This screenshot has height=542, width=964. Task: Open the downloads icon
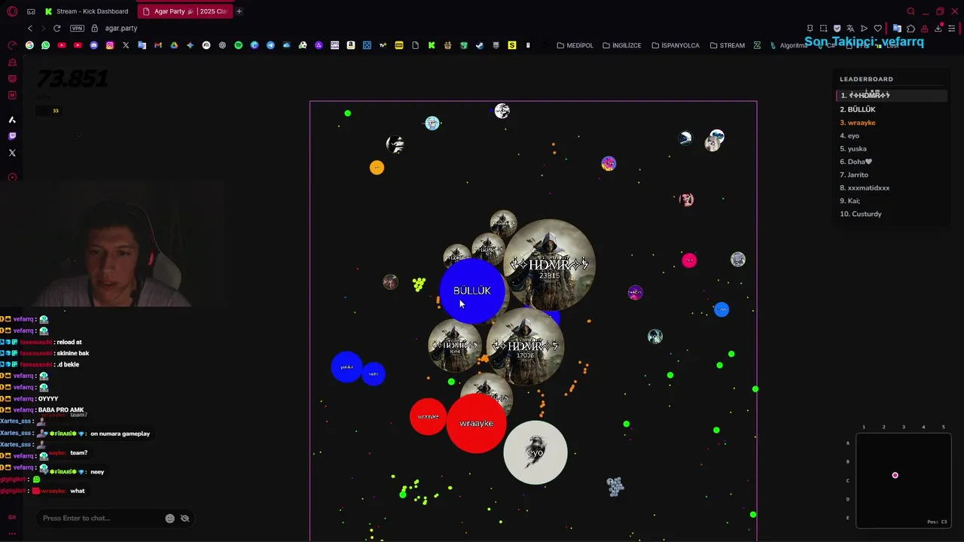coord(938,28)
